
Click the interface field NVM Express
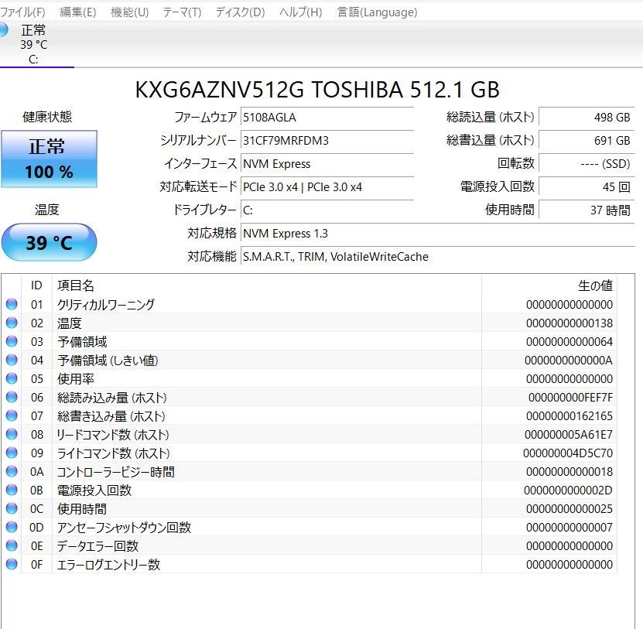point(327,164)
